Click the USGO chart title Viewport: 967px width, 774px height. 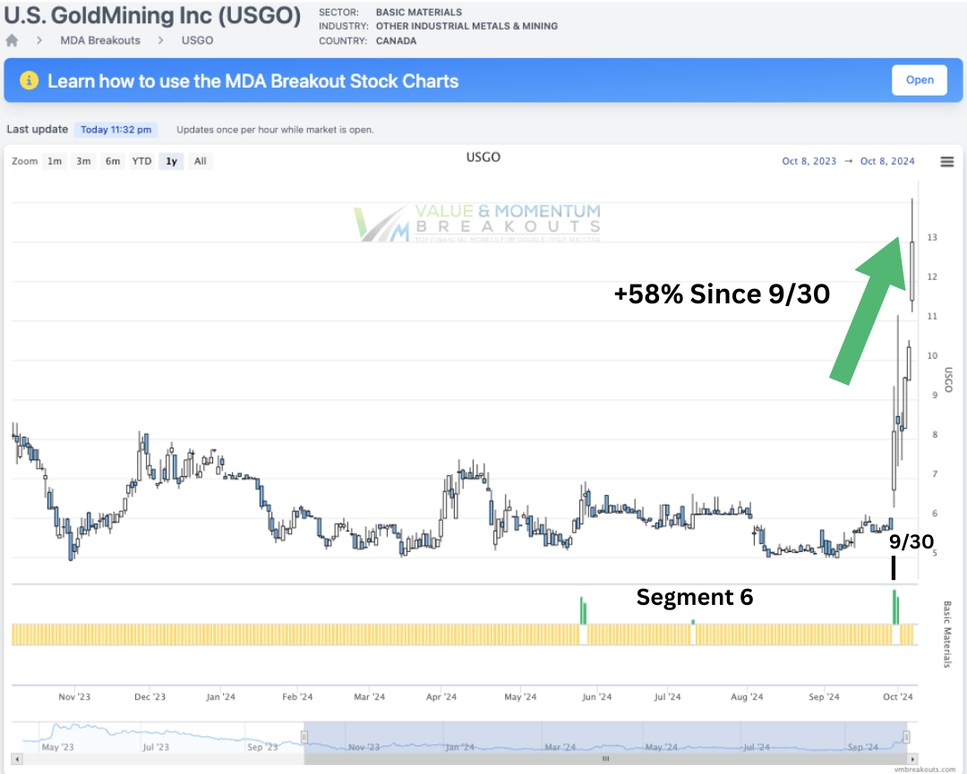[483, 157]
